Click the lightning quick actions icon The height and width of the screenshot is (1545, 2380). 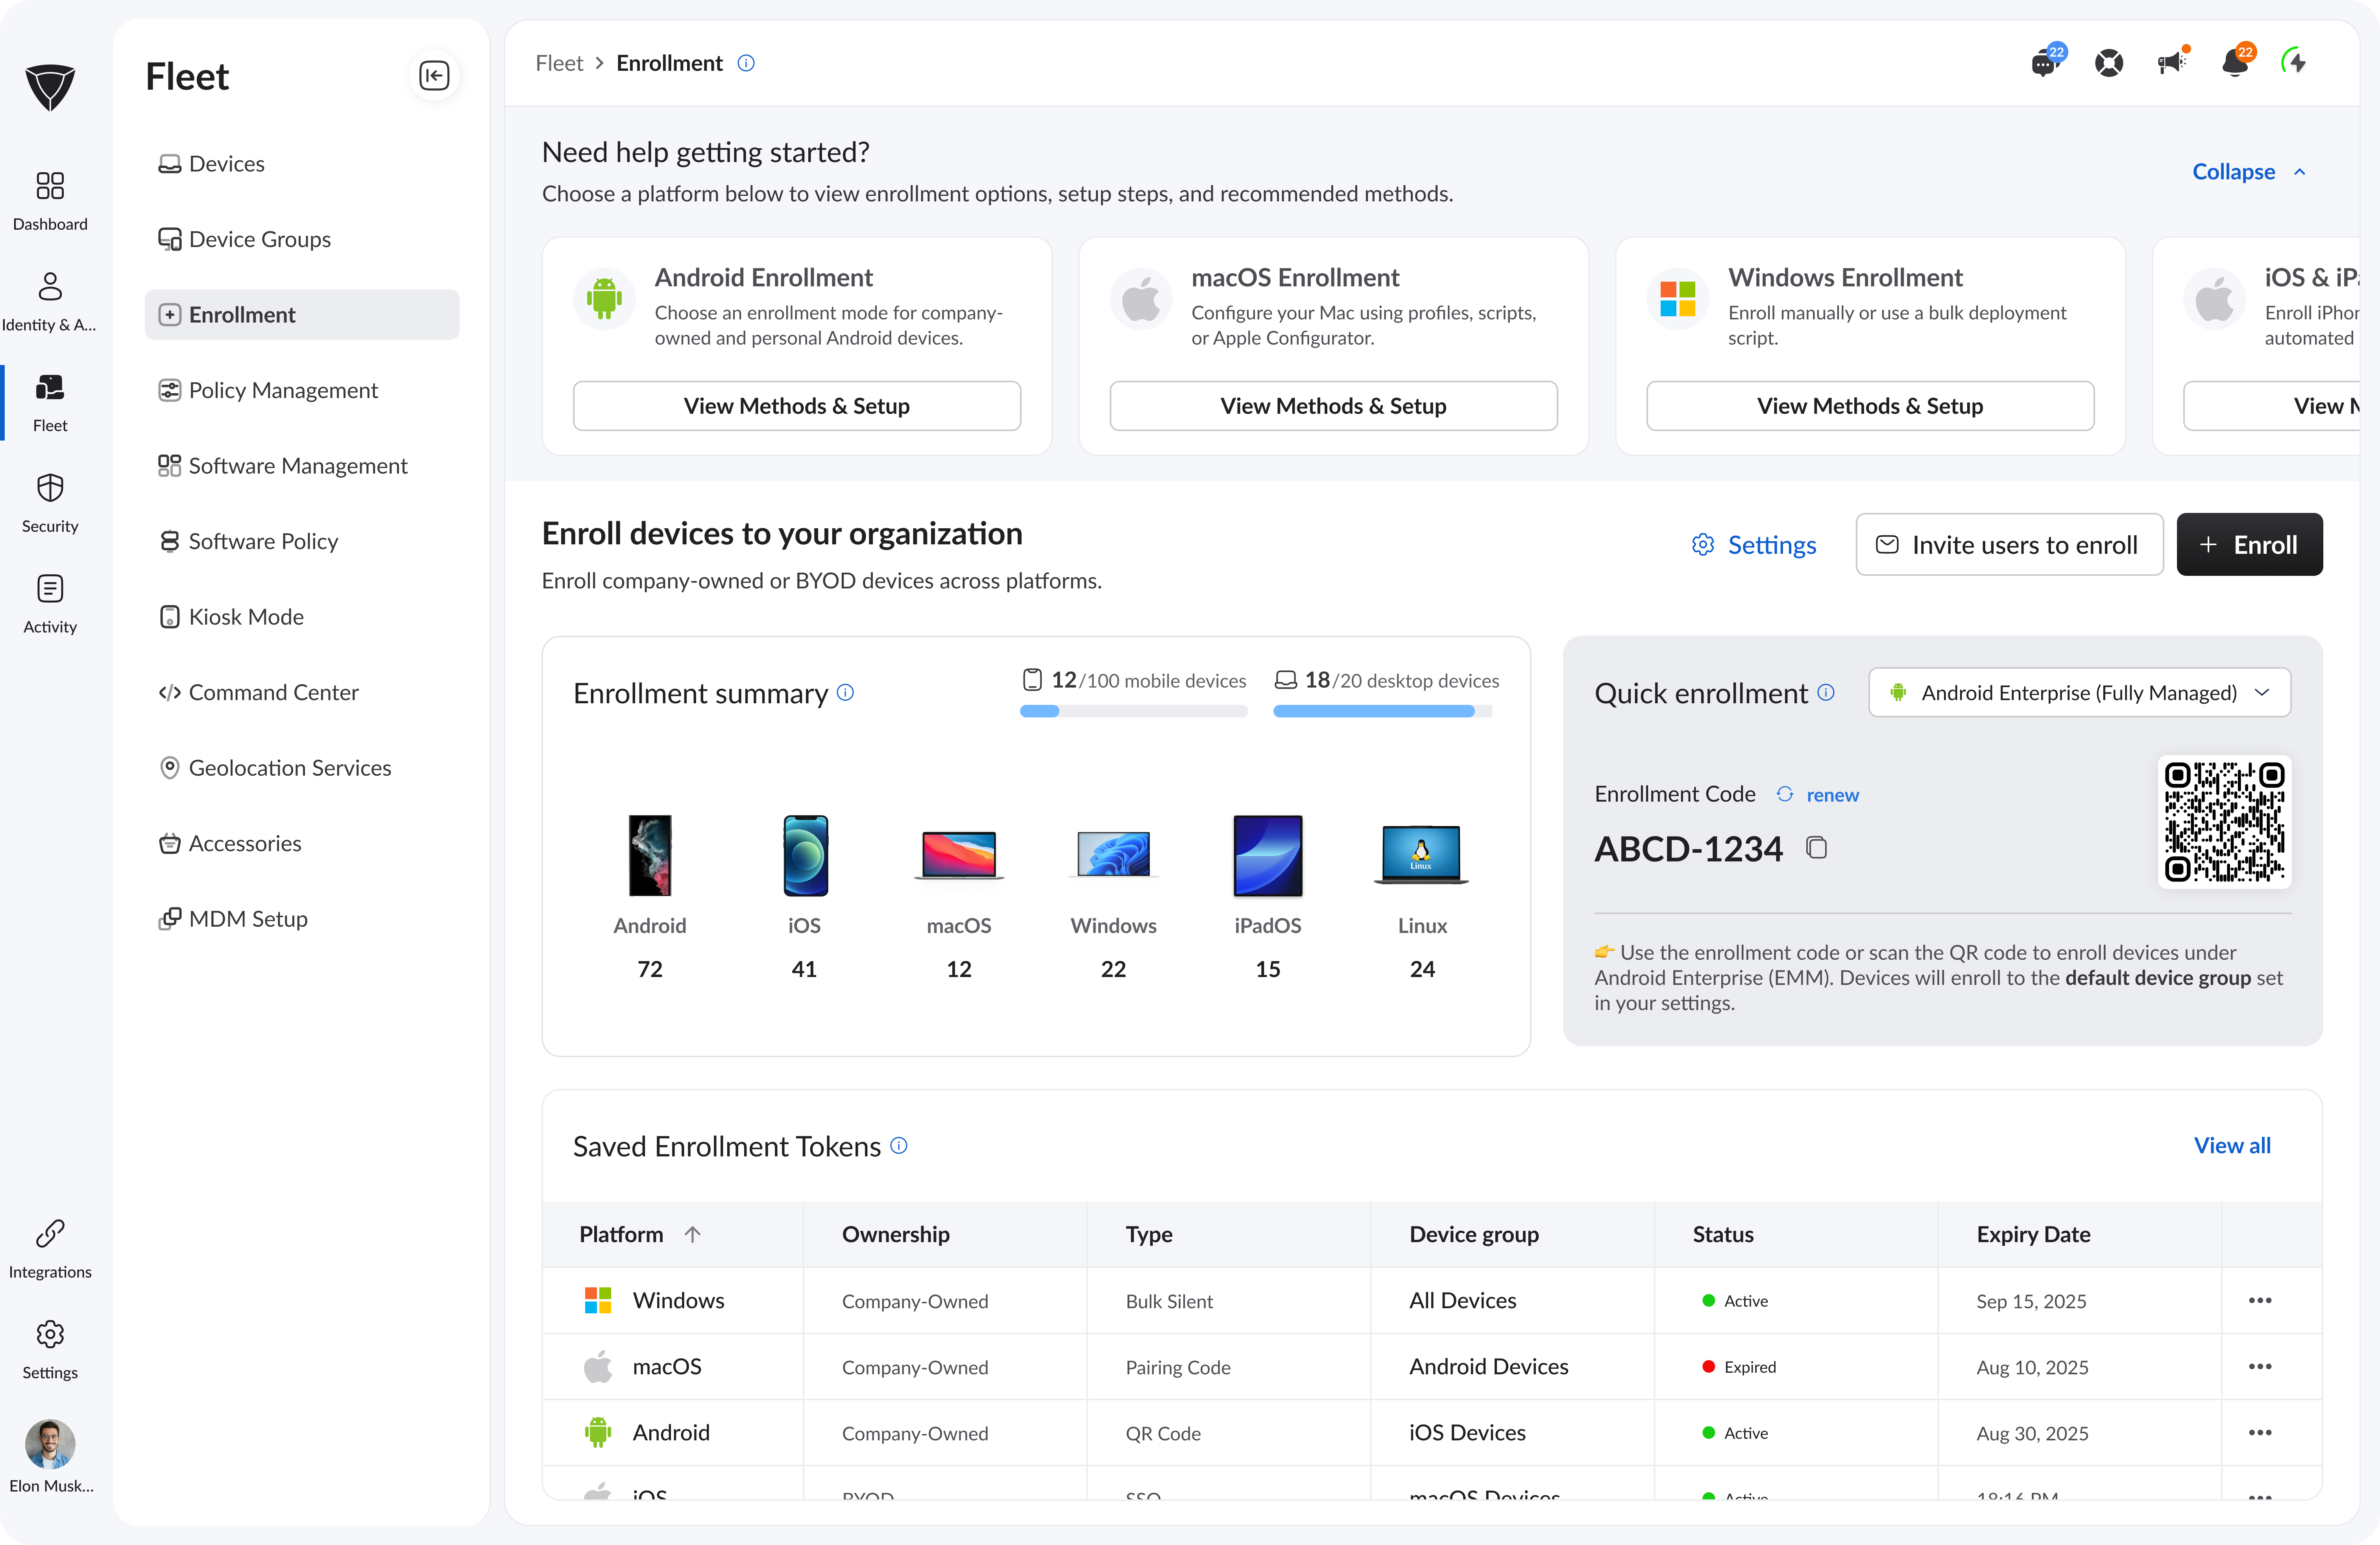click(2294, 62)
